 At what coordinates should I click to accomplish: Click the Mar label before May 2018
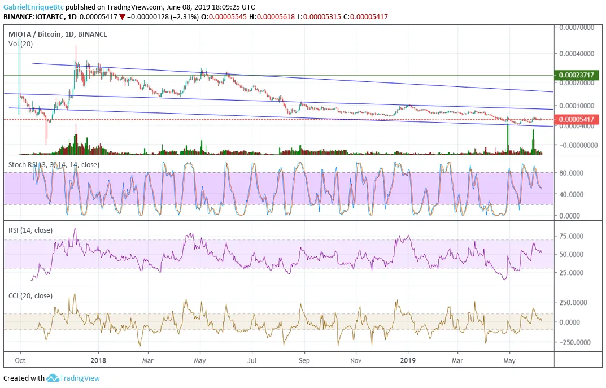(147, 360)
